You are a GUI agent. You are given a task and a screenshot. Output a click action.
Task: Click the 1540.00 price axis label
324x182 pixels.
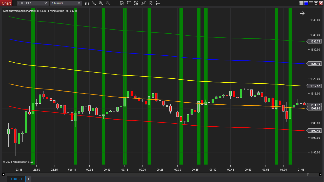point(315,20)
